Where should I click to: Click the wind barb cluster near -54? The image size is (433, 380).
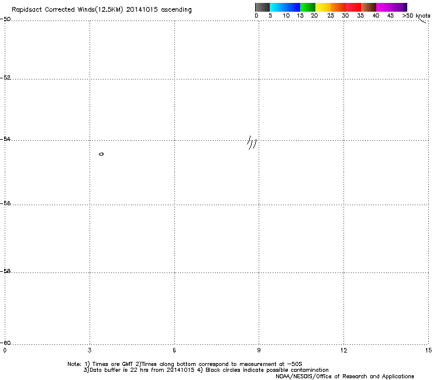pos(252,143)
